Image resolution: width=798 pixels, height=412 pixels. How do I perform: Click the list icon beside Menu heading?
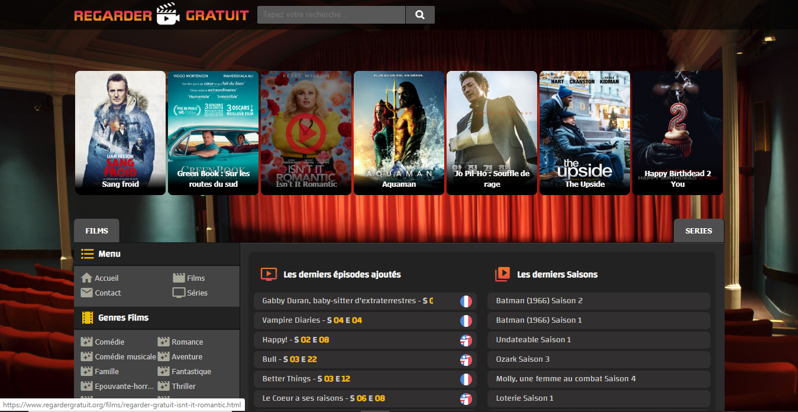point(88,254)
